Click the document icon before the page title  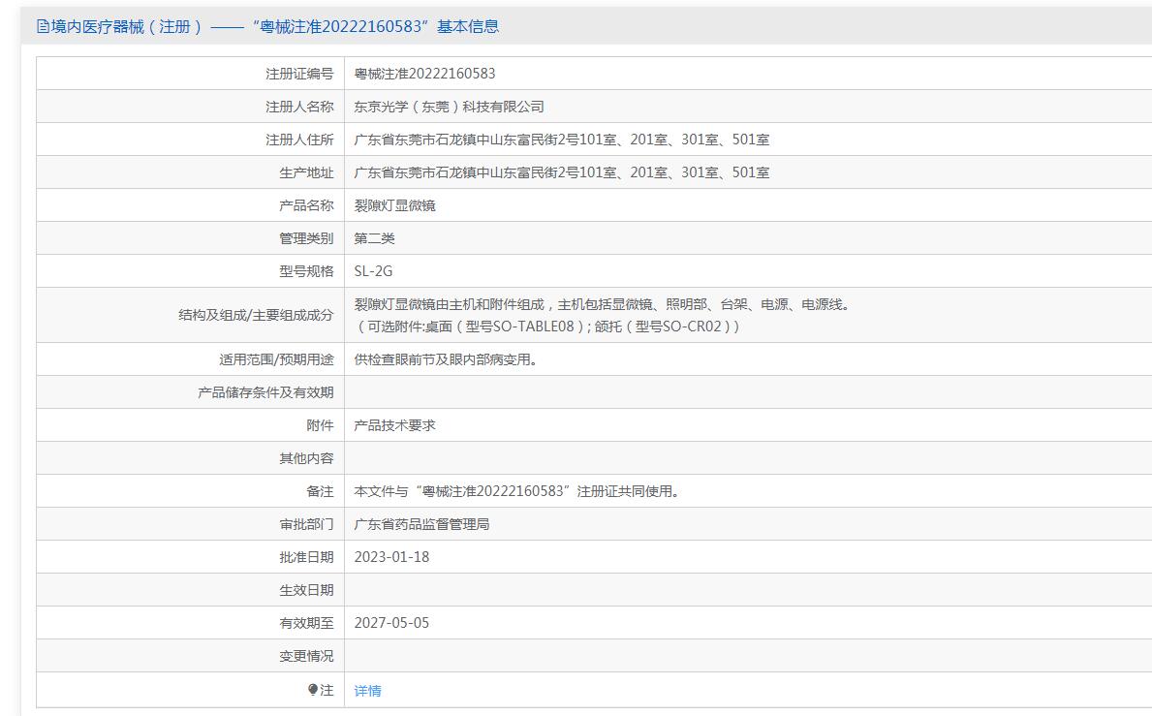(43, 27)
